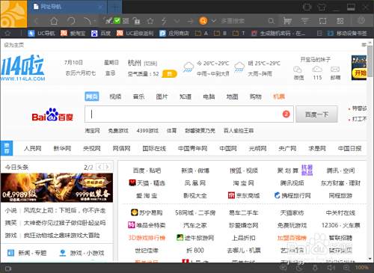Show next headline with right arrow

(x=107, y=167)
